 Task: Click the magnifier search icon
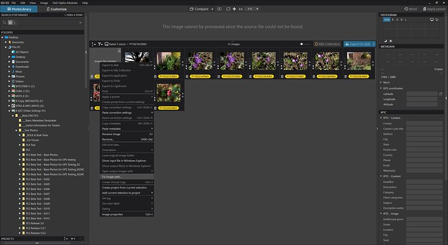pyautogui.click(x=5, y=22)
